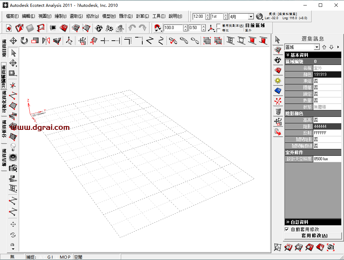
Task: Open the 區域 dropdown in selection panel
Action: pyautogui.click(x=317, y=47)
